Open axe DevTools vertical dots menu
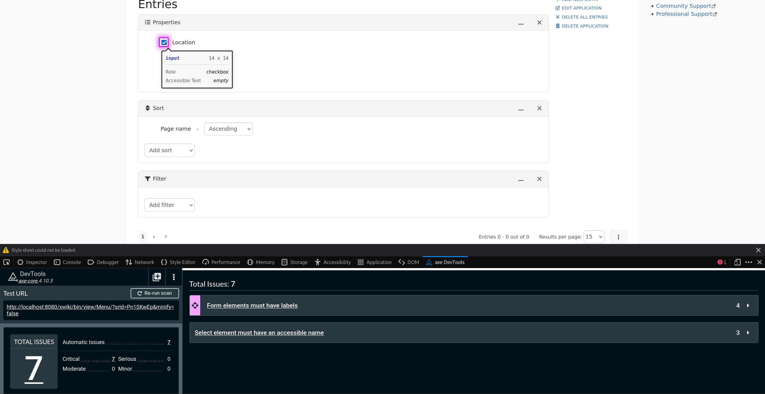This screenshot has width=765, height=394. [174, 277]
